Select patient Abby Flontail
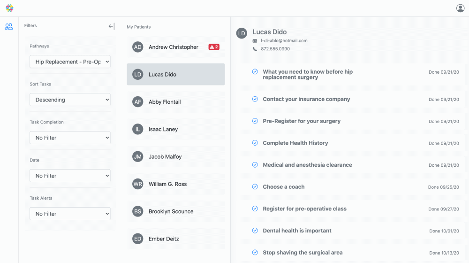 [x=176, y=102]
